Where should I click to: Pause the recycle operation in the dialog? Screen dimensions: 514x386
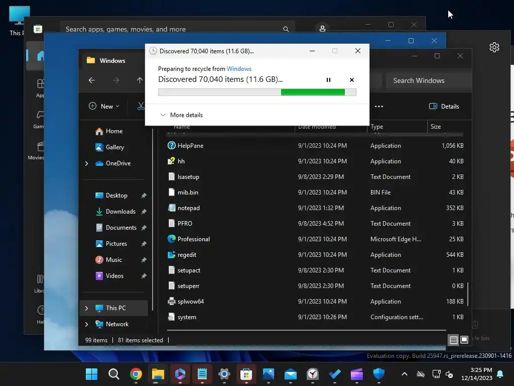[x=328, y=80]
